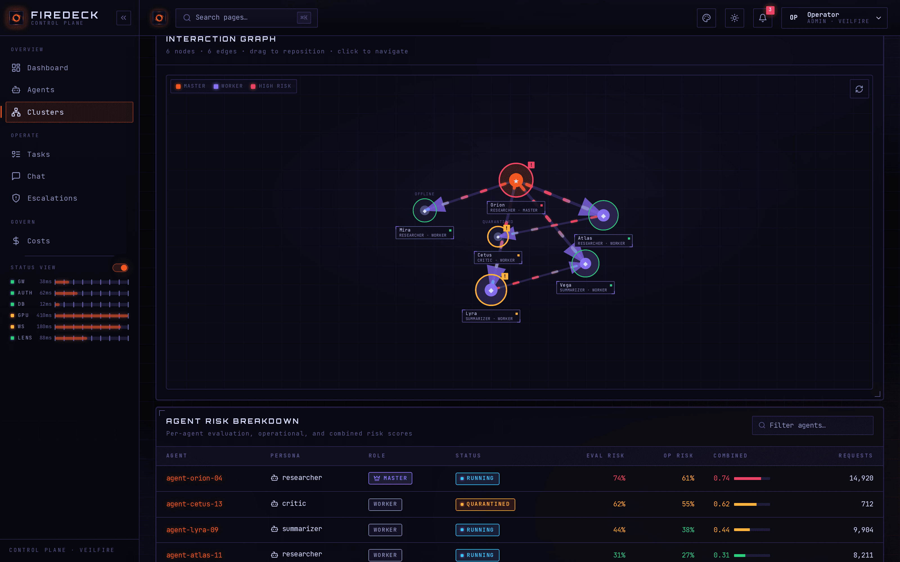Image resolution: width=900 pixels, height=562 pixels.
Task: Select the Lyra summarizer node
Action: [x=491, y=290]
